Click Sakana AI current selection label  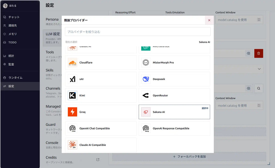(204, 42)
